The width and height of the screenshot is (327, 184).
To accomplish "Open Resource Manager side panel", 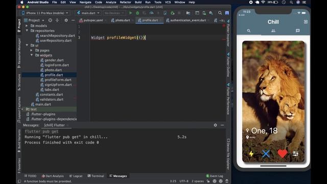I will click(x=19, y=53).
